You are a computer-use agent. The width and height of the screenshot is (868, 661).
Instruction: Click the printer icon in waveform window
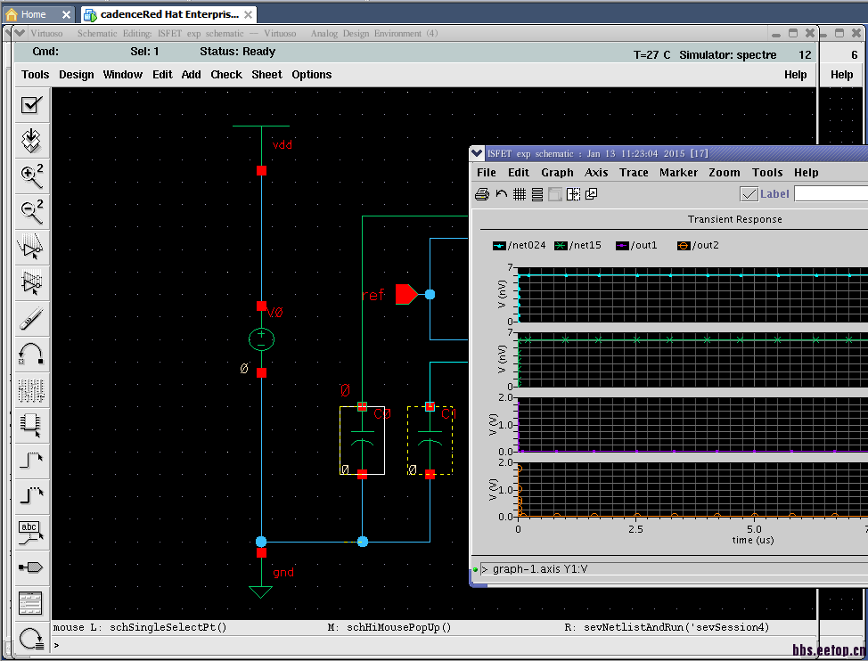point(482,194)
